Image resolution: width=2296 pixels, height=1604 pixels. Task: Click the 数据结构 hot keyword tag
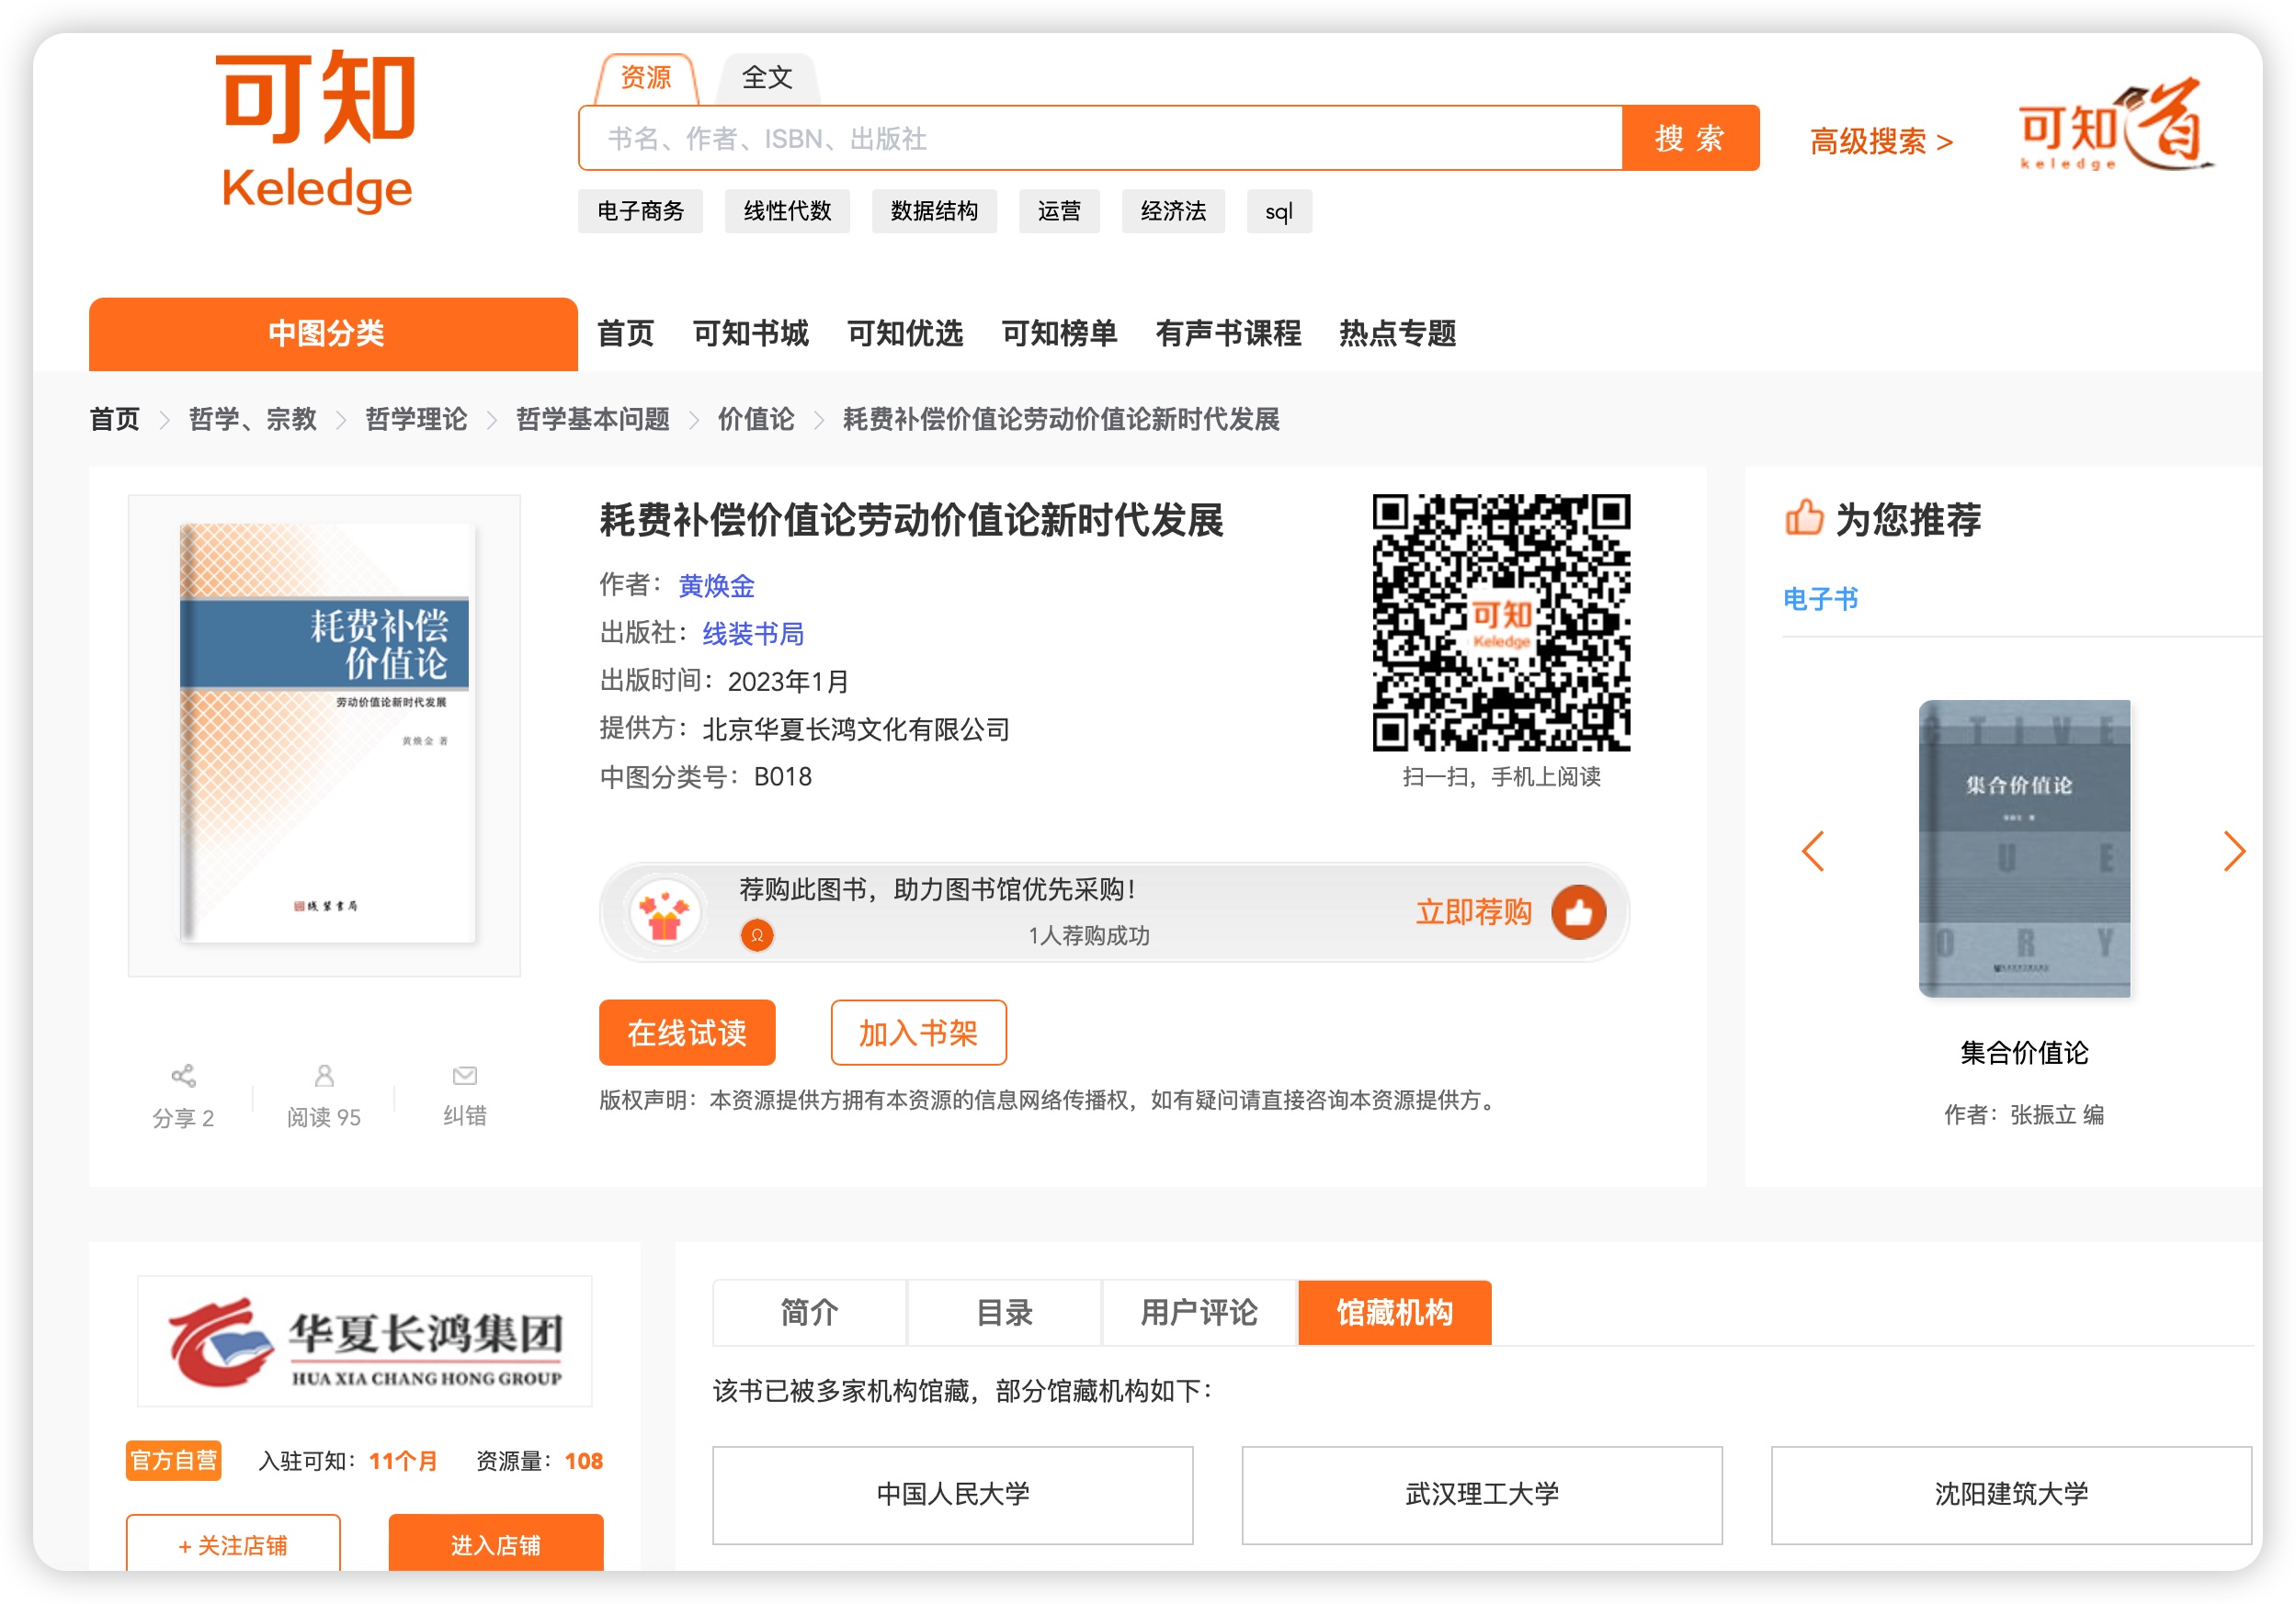pos(934,211)
